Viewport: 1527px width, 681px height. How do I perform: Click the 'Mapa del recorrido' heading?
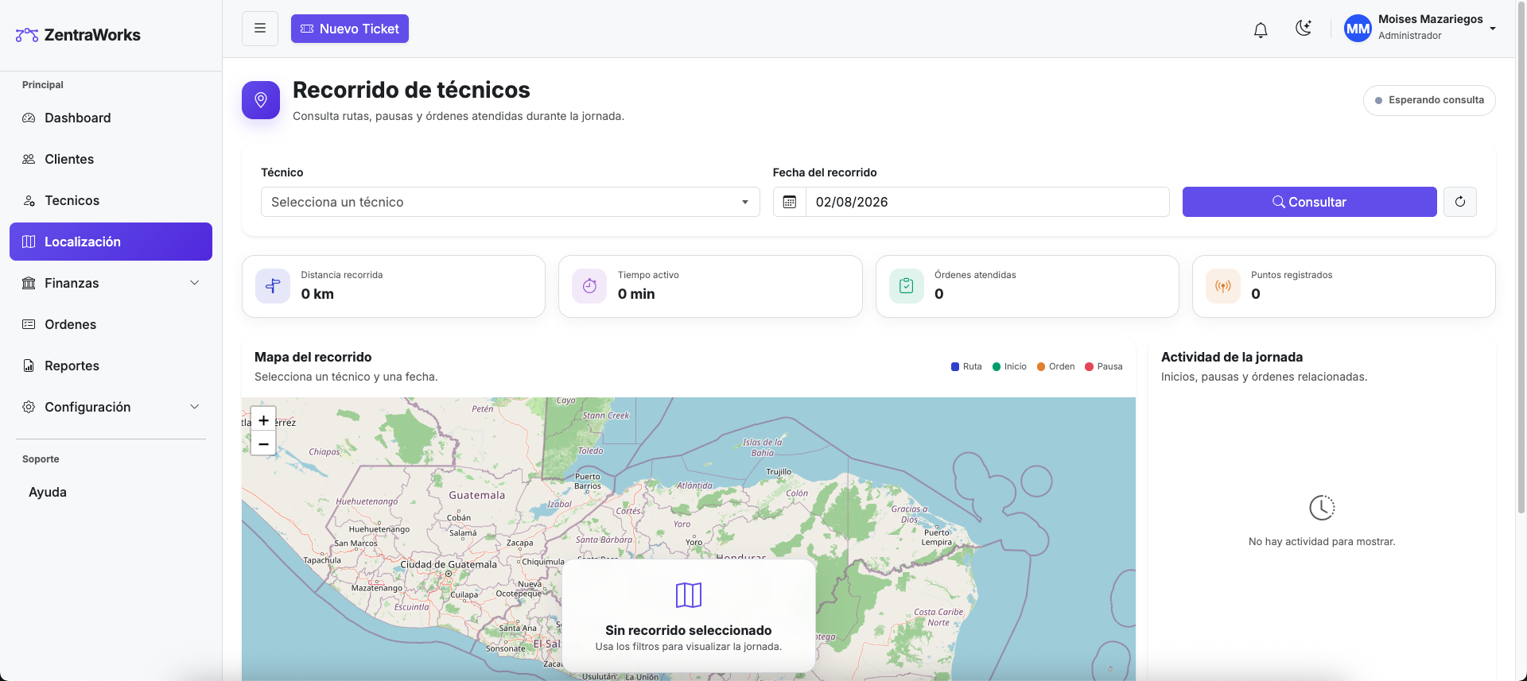313,357
